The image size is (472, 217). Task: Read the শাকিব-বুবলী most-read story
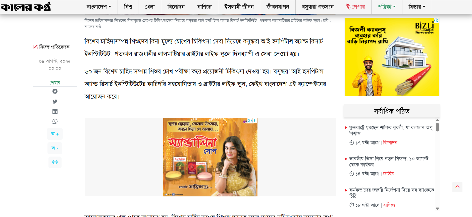coord(391,130)
